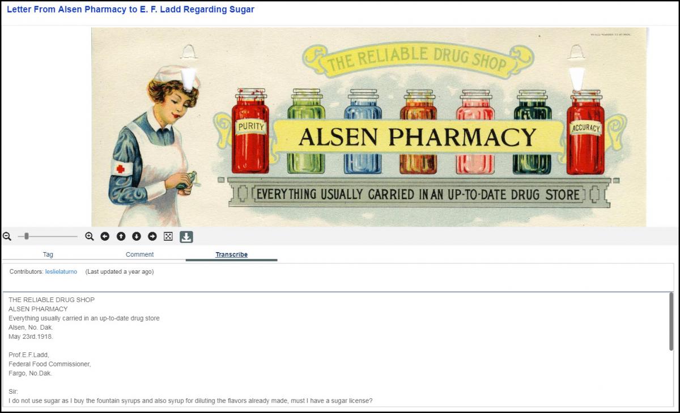Open the Comment tab
Image resolution: width=680 pixels, height=413 pixels.
(x=140, y=254)
